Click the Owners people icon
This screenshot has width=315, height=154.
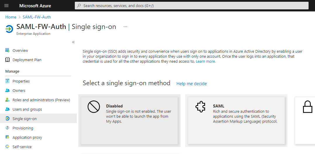coord(8,90)
